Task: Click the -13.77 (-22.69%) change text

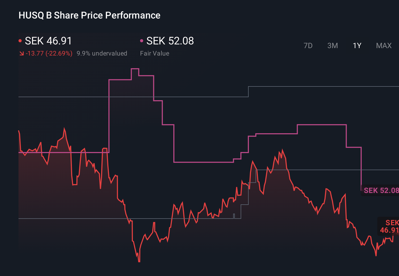Action: pos(49,53)
